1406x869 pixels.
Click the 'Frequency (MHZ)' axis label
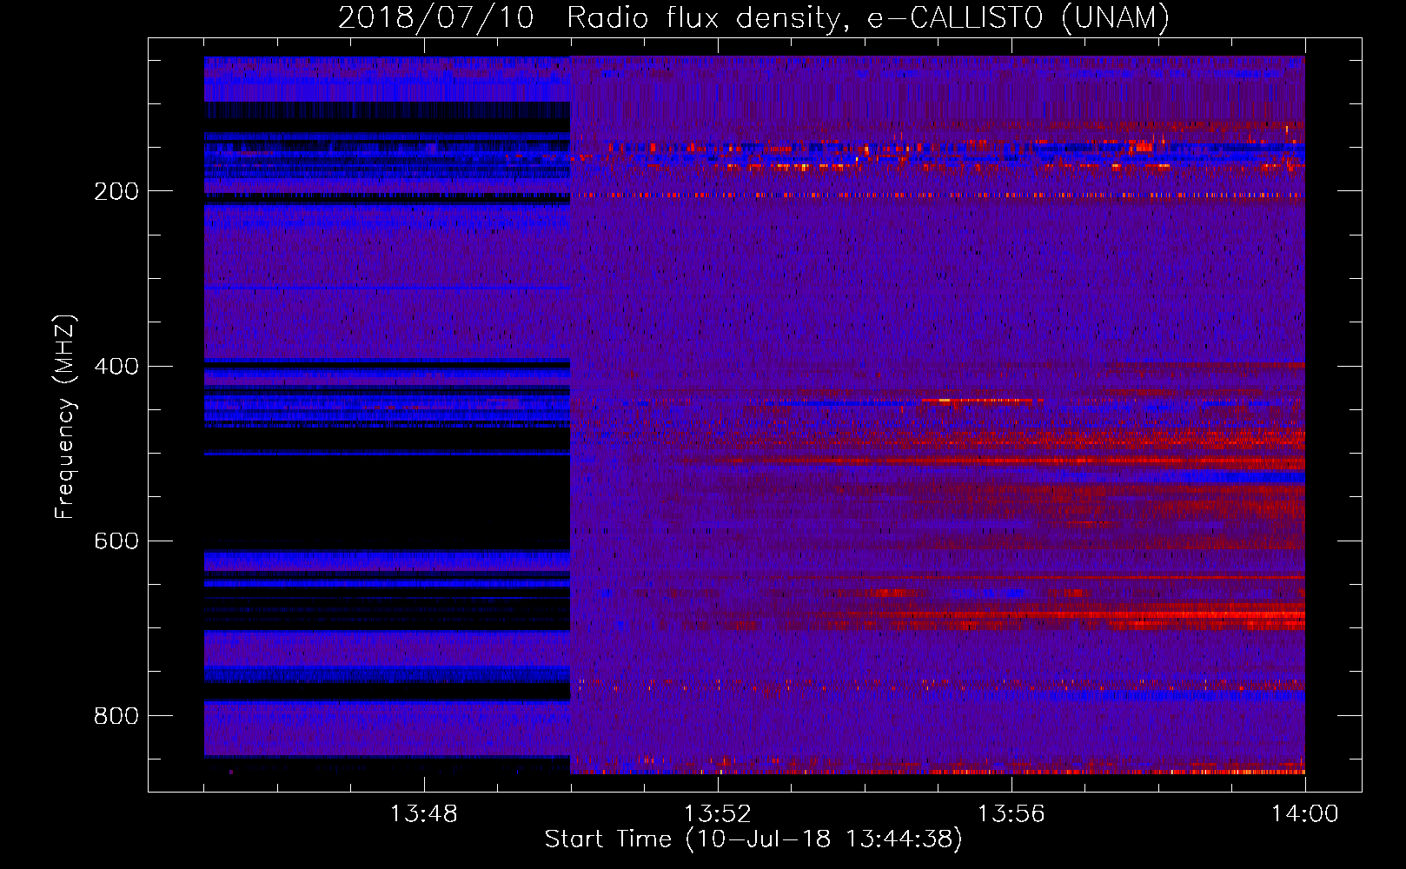pos(65,416)
